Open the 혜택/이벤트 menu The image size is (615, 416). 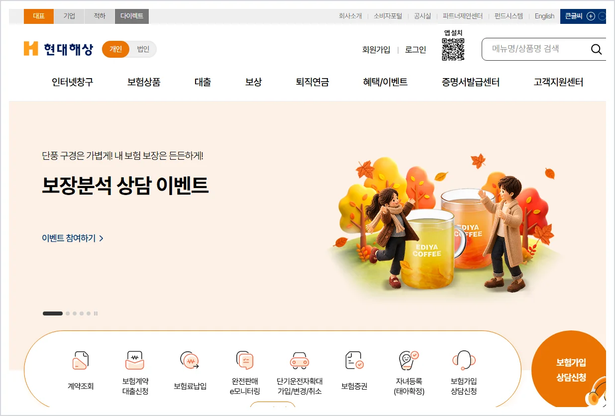385,82
